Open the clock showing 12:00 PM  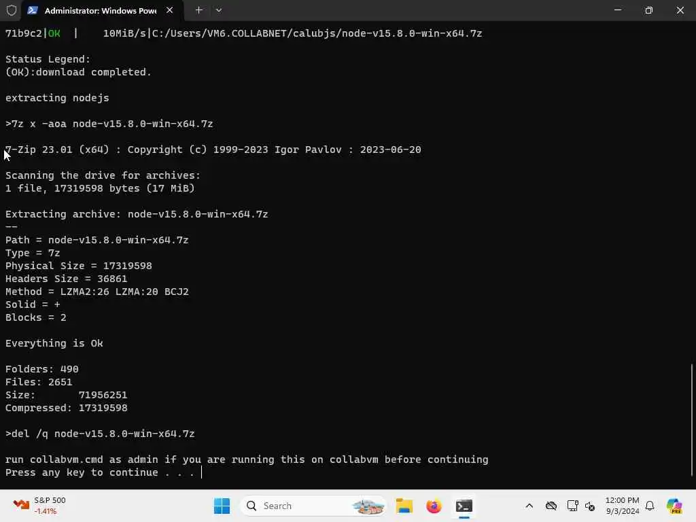(x=623, y=506)
